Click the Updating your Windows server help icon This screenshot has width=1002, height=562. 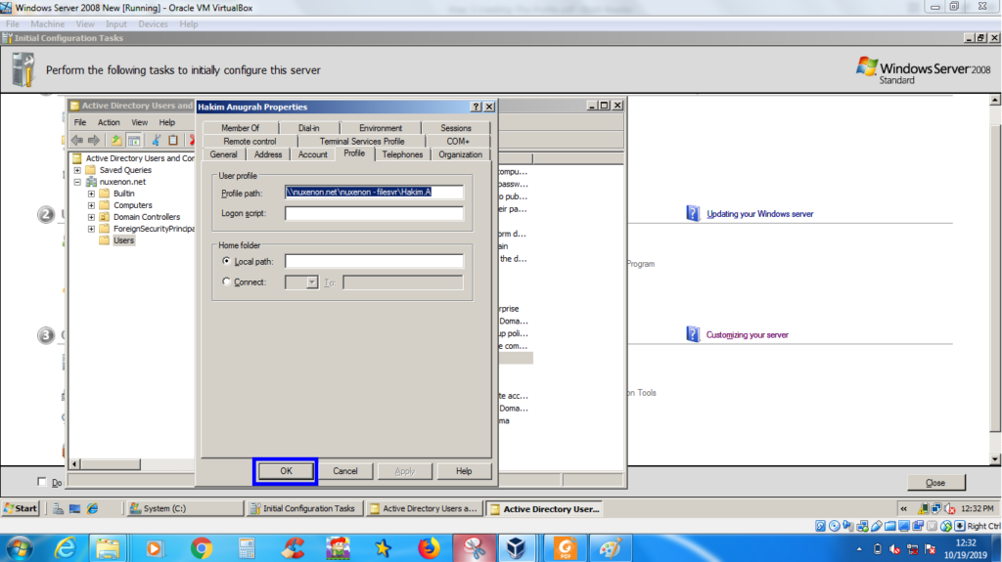point(693,213)
